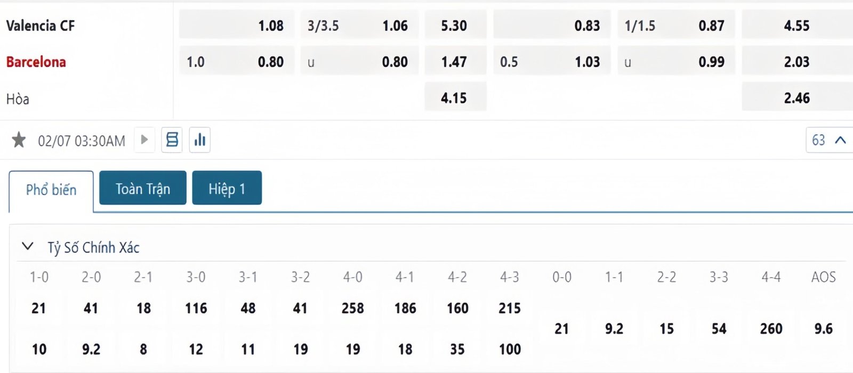The image size is (853, 373).
Task: Pick over 3/3.5 odds 1.06
Action: click(x=359, y=26)
